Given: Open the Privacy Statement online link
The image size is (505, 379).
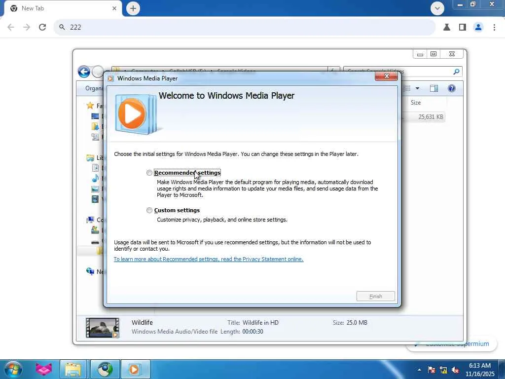Looking at the screenshot, I should (x=209, y=259).
